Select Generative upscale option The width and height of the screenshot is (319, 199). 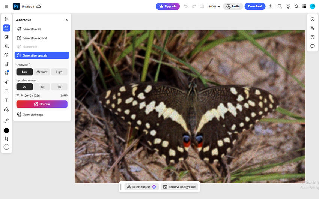[x=42, y=55]
